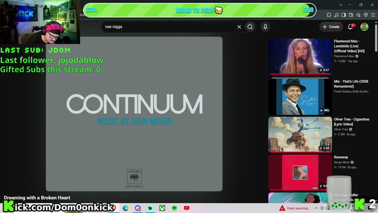This screenshot has height=213, width=378.
Task: Clear the YouTube search box text
Action: pos(239,27)
